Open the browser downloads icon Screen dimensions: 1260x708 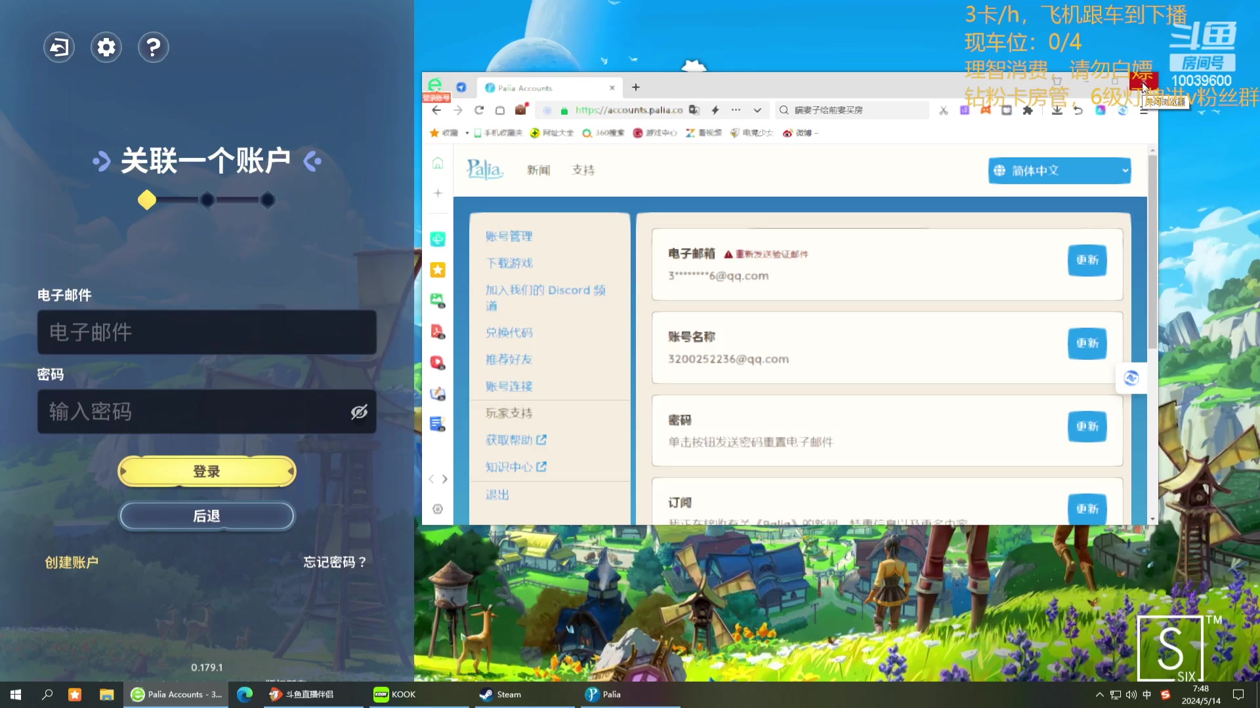[x=1057, y=110]
